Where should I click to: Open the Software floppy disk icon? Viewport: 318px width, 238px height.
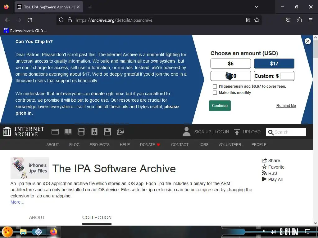(x=107, y=132)
